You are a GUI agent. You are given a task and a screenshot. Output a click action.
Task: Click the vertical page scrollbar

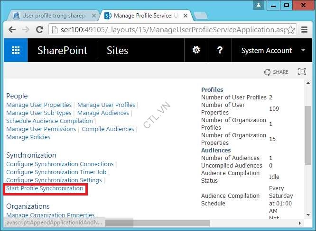point(308,142)
